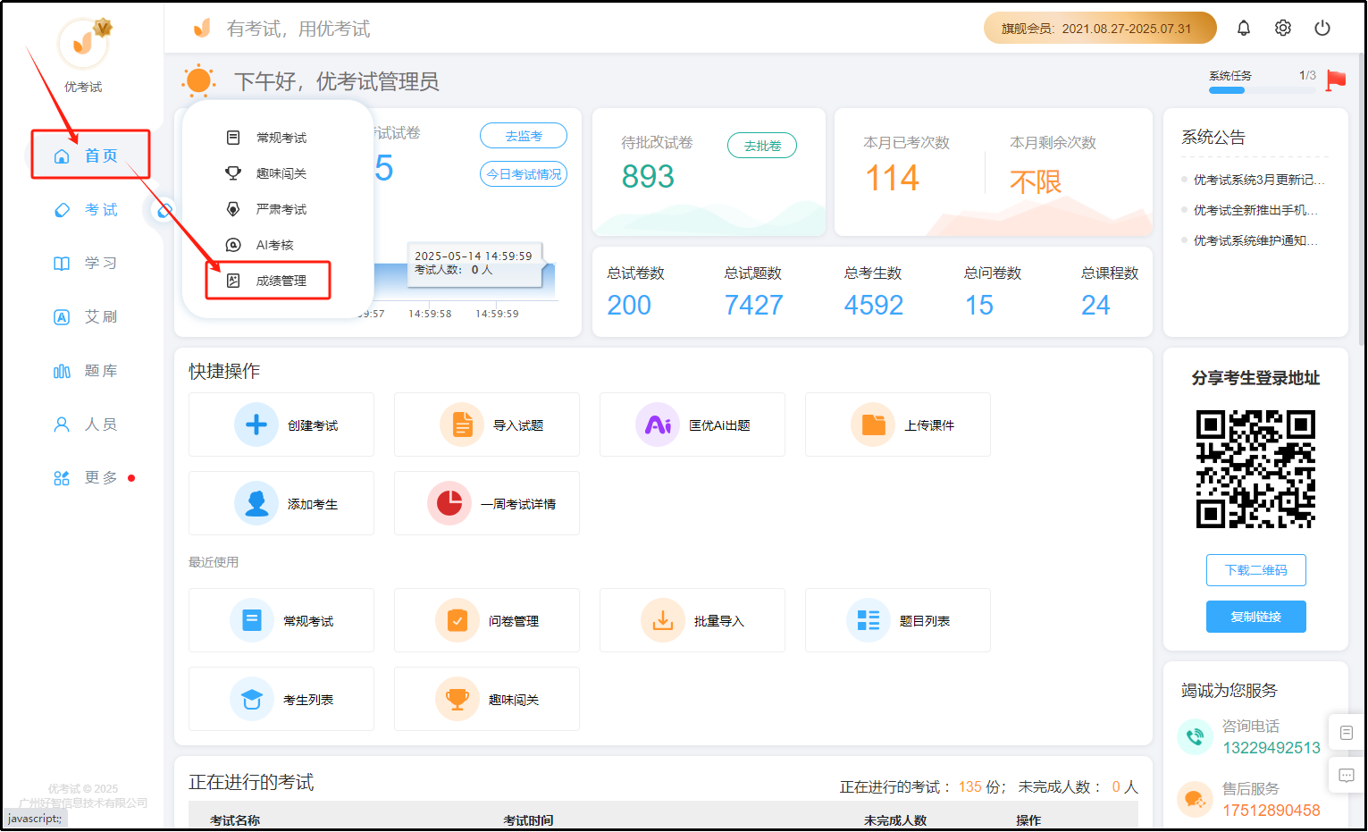Click the 去批卷 button
Screen dimensions: 1368x832
pyautogui.click(x=762, y=146)
